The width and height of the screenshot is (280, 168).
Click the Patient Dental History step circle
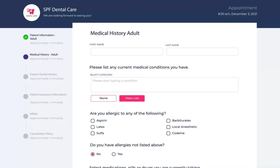click(26, 77)
